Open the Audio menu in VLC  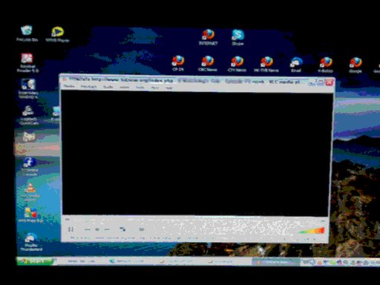108,87
